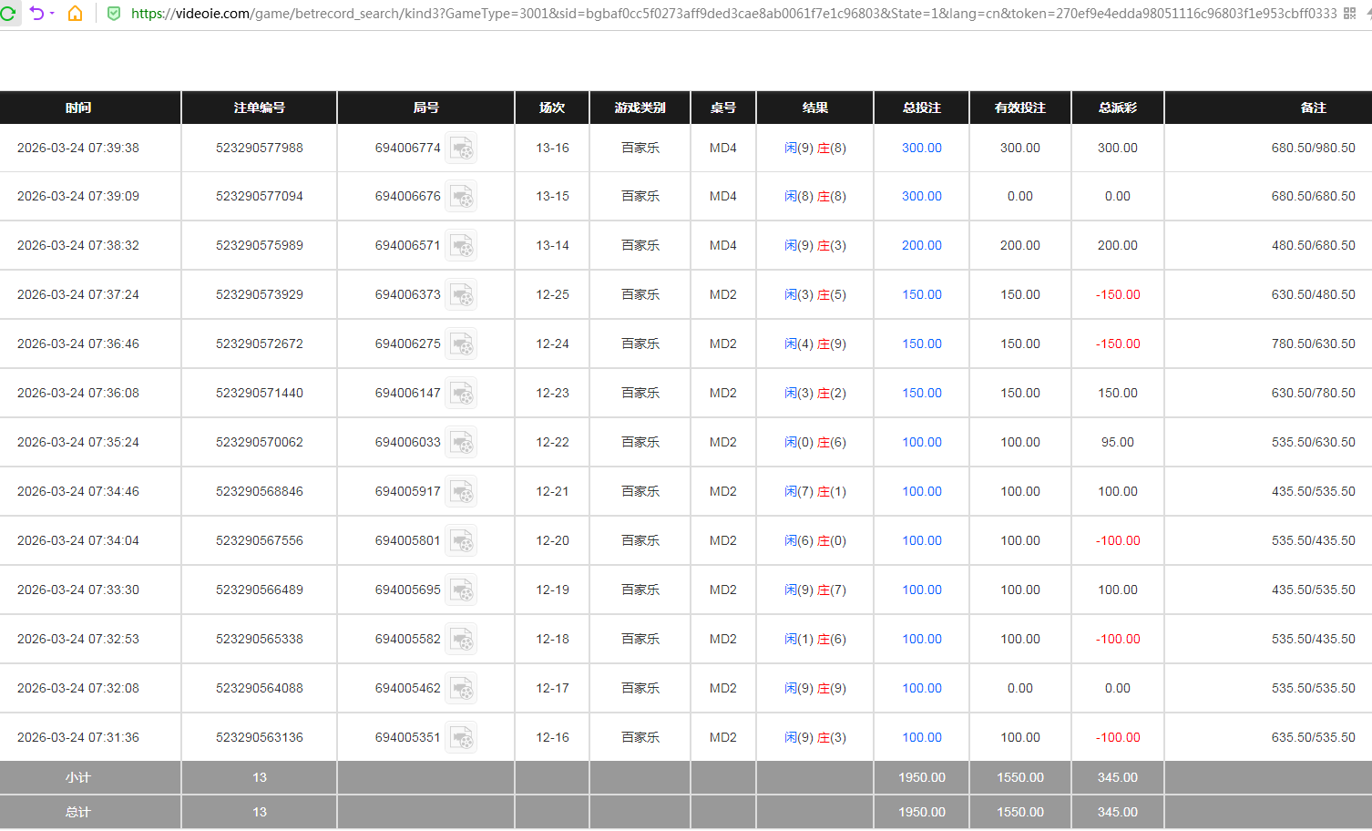Click the 总投注 column header

point(921,108)
